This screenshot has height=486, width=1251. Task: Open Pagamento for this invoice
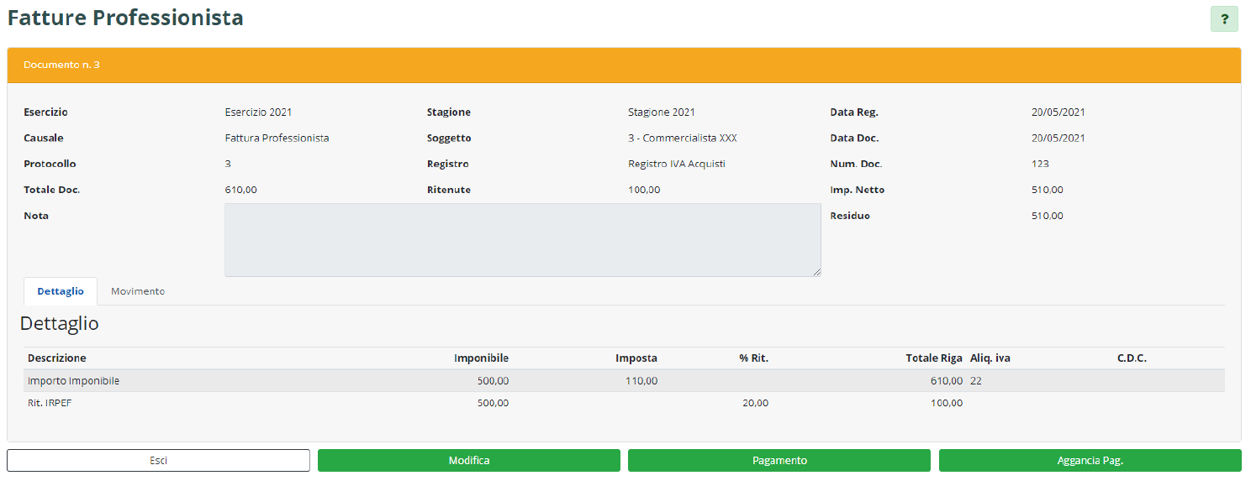[x=779, y=460]
